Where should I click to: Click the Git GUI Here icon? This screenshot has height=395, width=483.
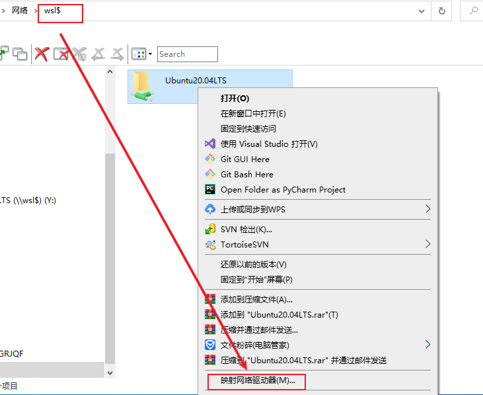[x=210, y=159]
